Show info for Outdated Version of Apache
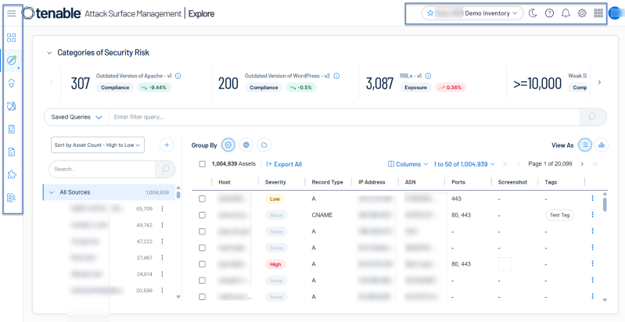Screen dimensions: 625x322 178,76
